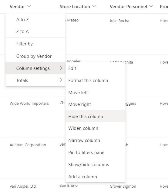168x191 pixels.
Task: Select the Filter by option
Action: pyautogui.click(x=35, y=44)
